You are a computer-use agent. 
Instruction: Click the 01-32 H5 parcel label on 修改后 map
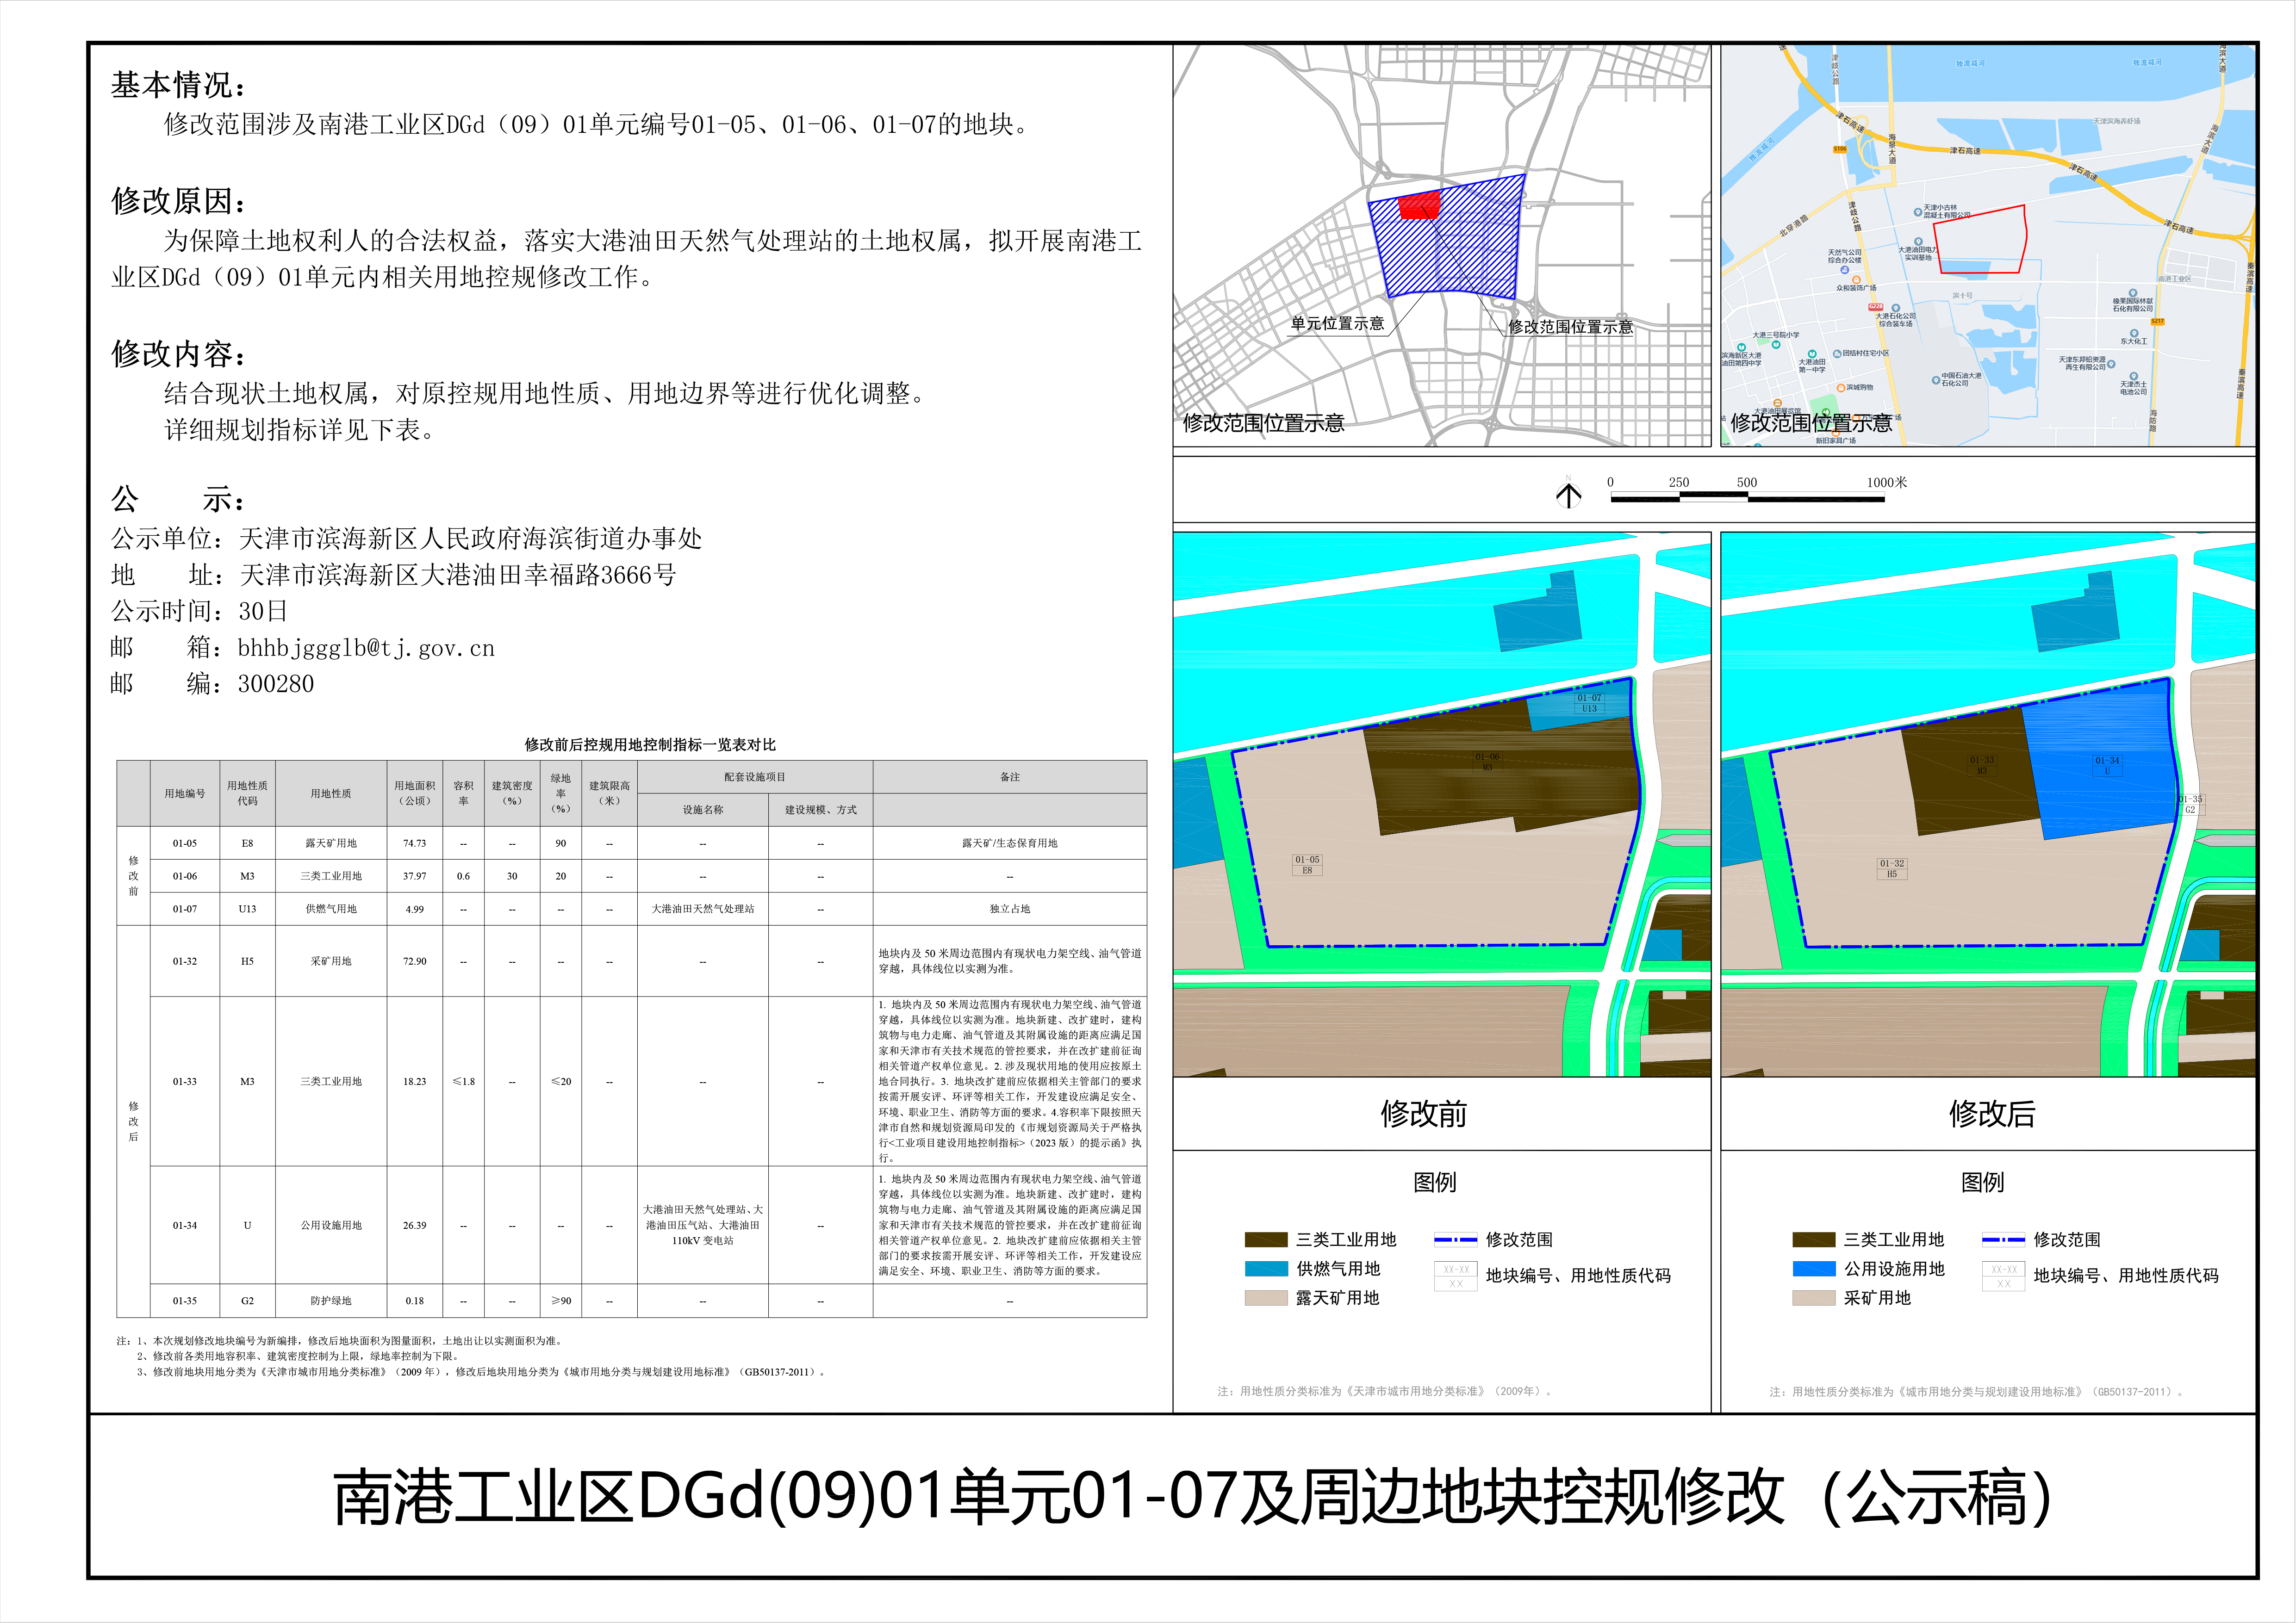[x=1891, y=868]
